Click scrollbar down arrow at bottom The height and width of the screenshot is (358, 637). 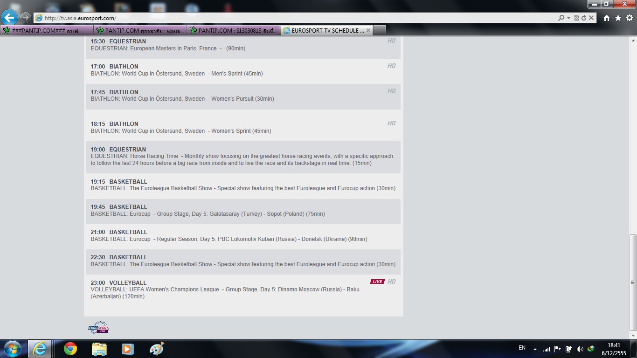pyautogui.click(x=633, y=336)
